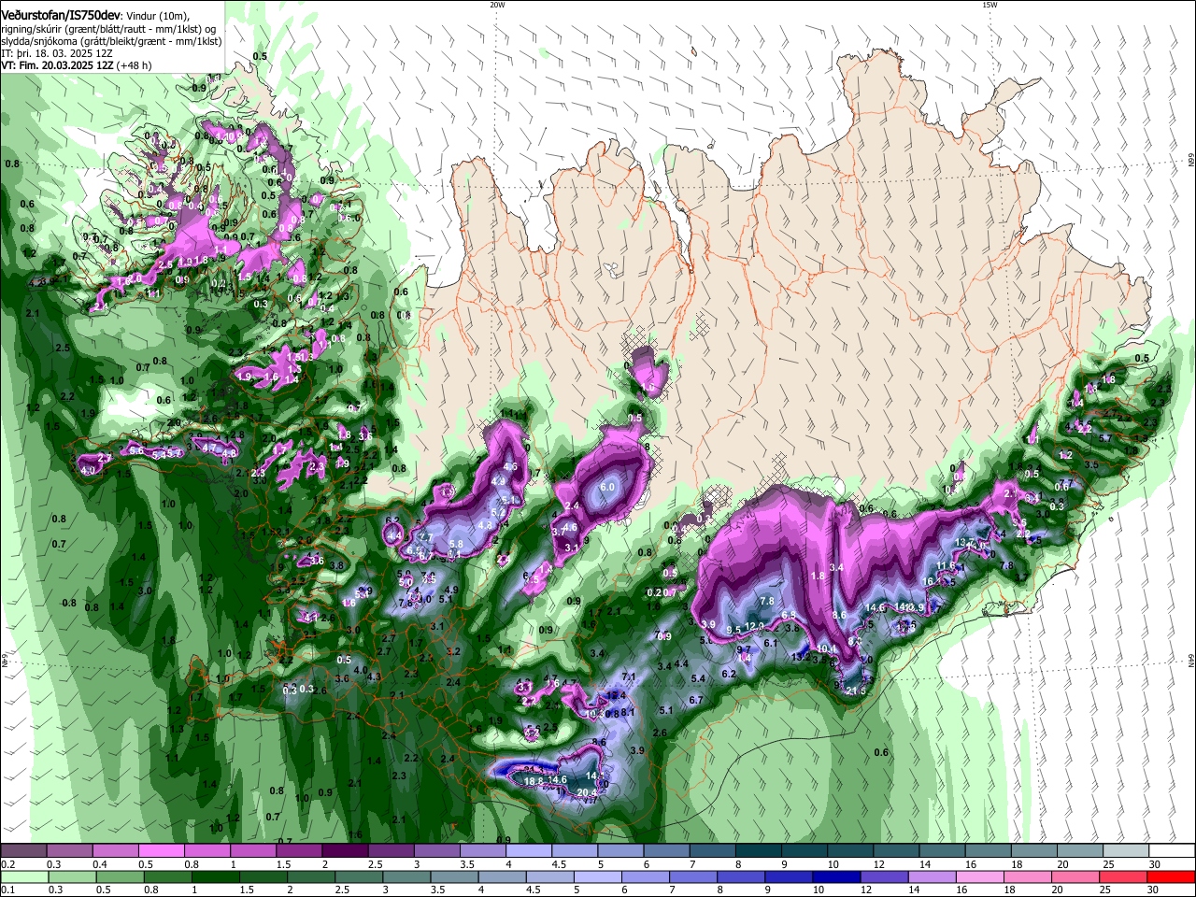Select the navy blue 10 rain scale swatch
Image resolution: width=1196 pixels, height=897 pixels.
pos(836,876)
